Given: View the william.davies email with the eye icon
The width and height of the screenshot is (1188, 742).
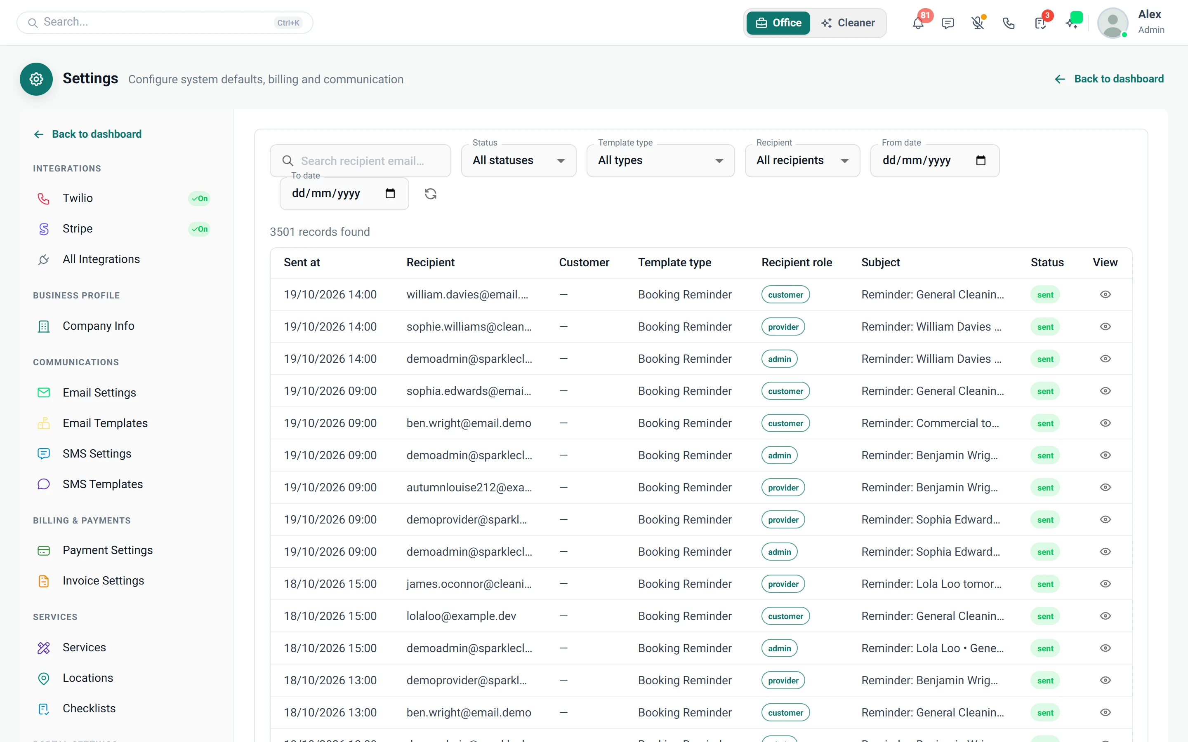Looking at the screenshot, I should click(1105, 294).
